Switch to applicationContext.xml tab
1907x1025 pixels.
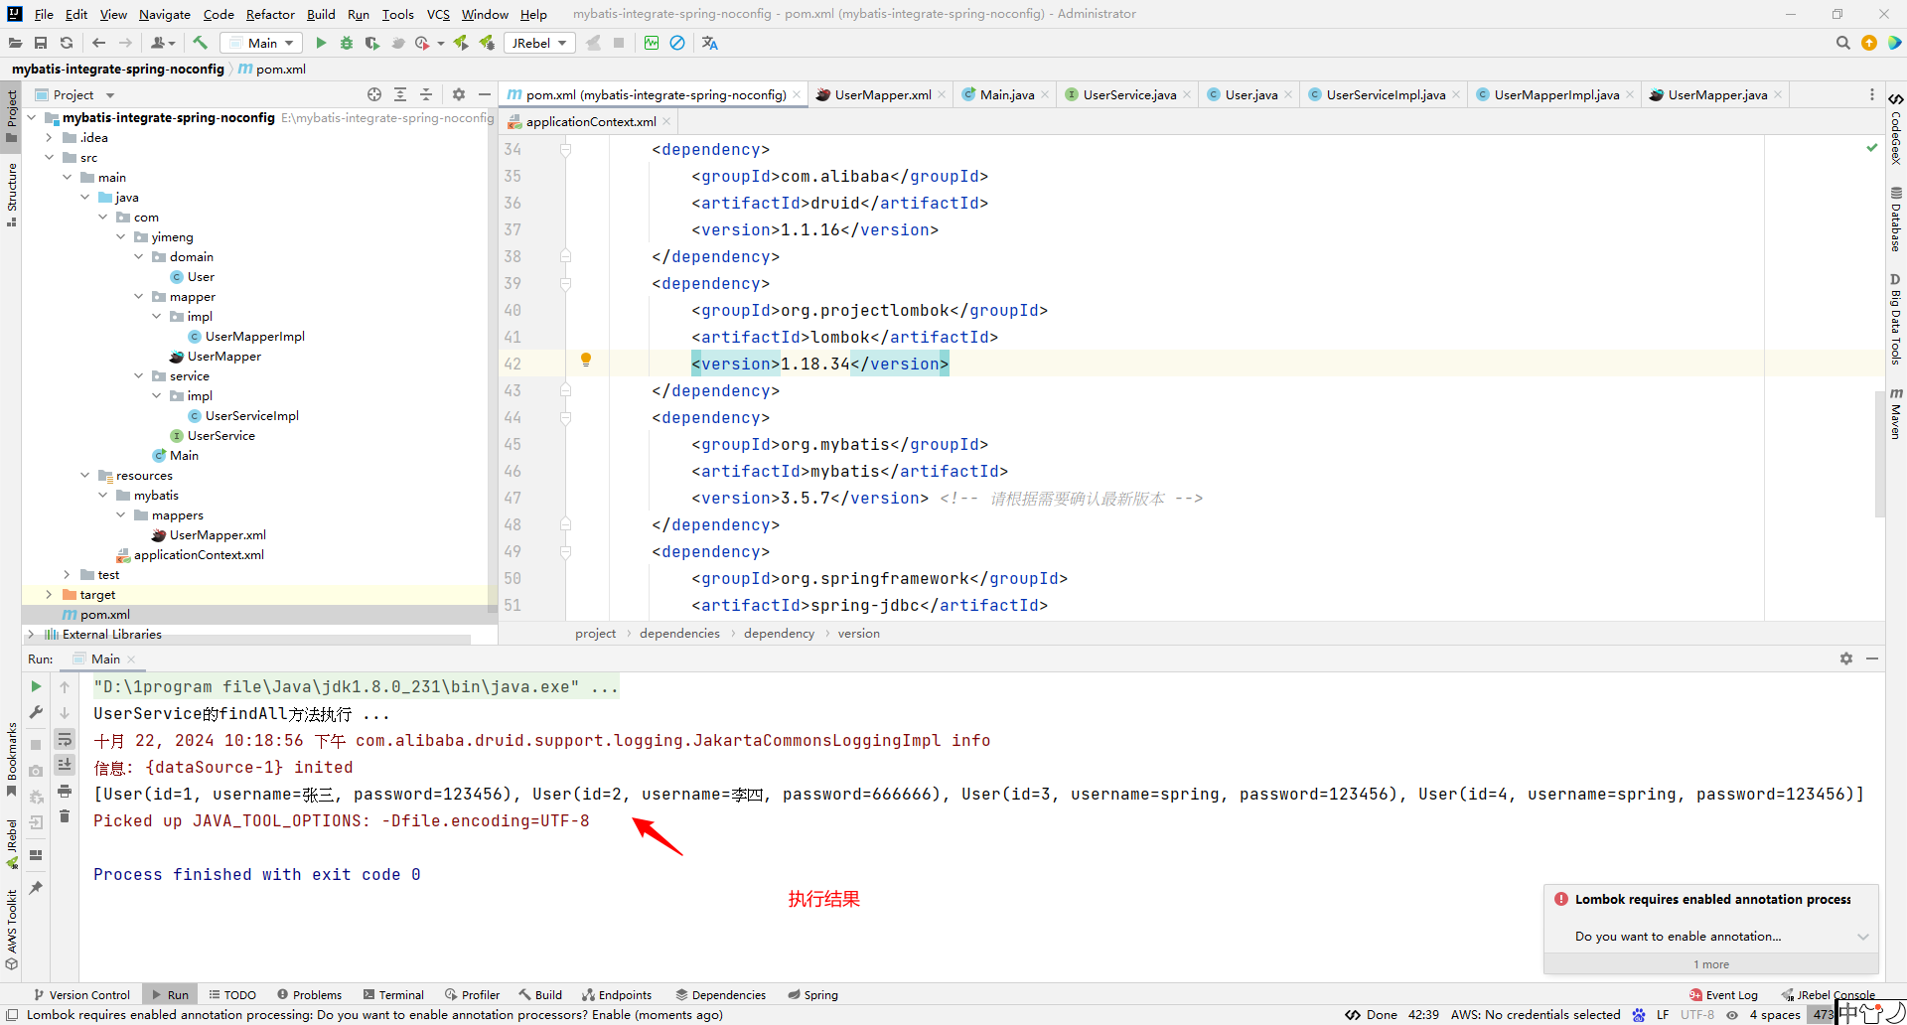click(590, 121)
